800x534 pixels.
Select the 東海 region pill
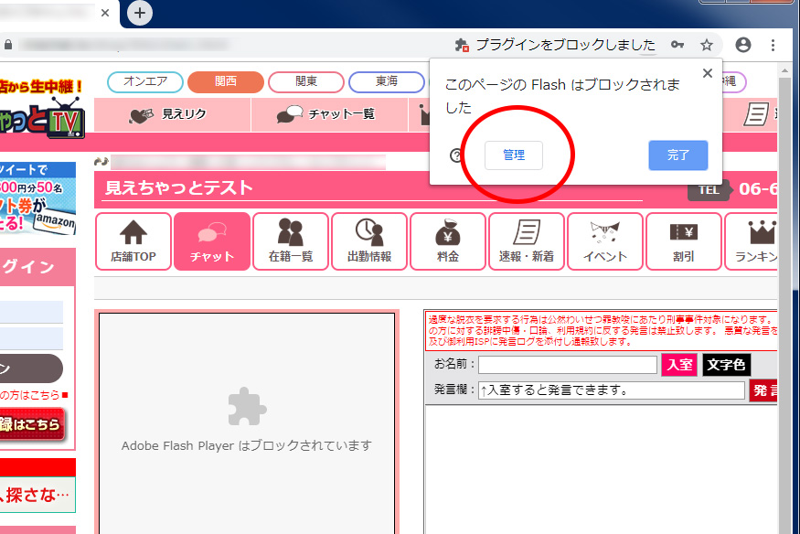coord(386,81)
